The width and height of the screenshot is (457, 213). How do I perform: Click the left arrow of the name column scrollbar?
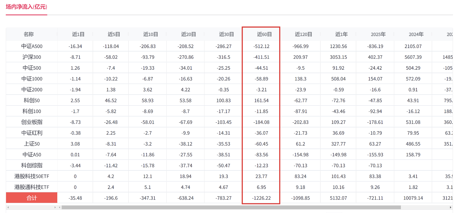(x=8, y=207)
